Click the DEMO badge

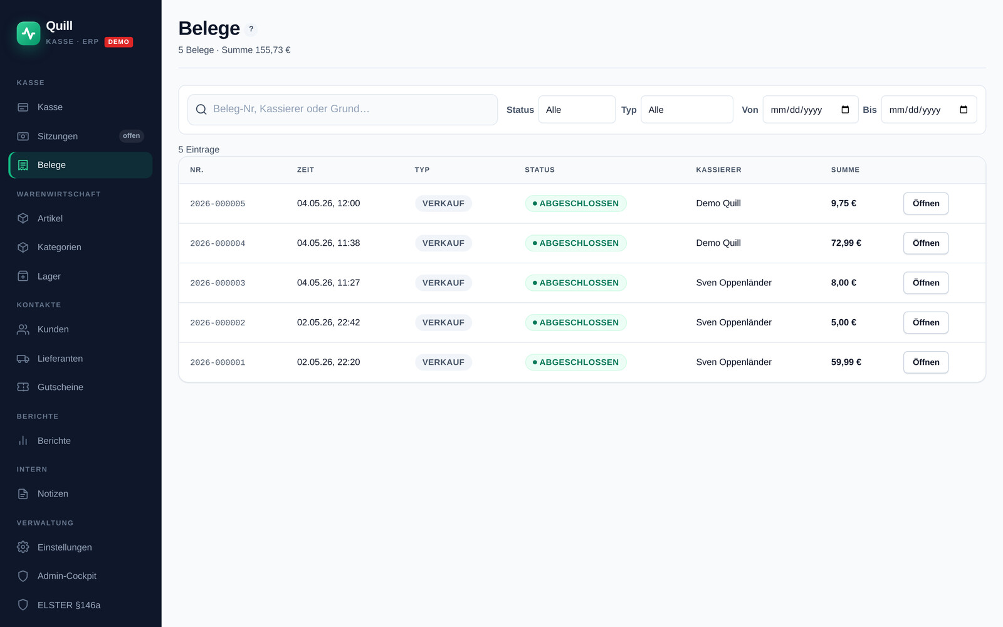(118, 42)
